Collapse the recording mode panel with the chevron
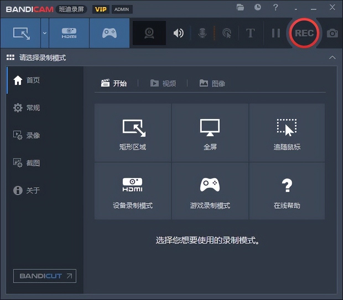 point(332,58)
